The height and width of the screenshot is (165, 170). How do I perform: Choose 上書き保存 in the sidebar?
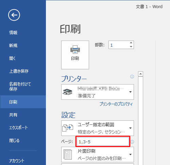point(19,71)
